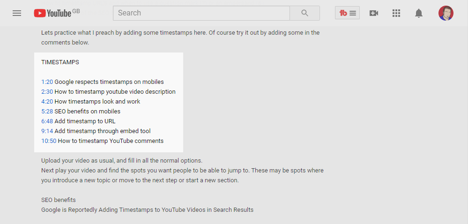The image size is (468, 224).
Task: Click text 'Add timestamp to URL'
Action: tap(85, 121)
